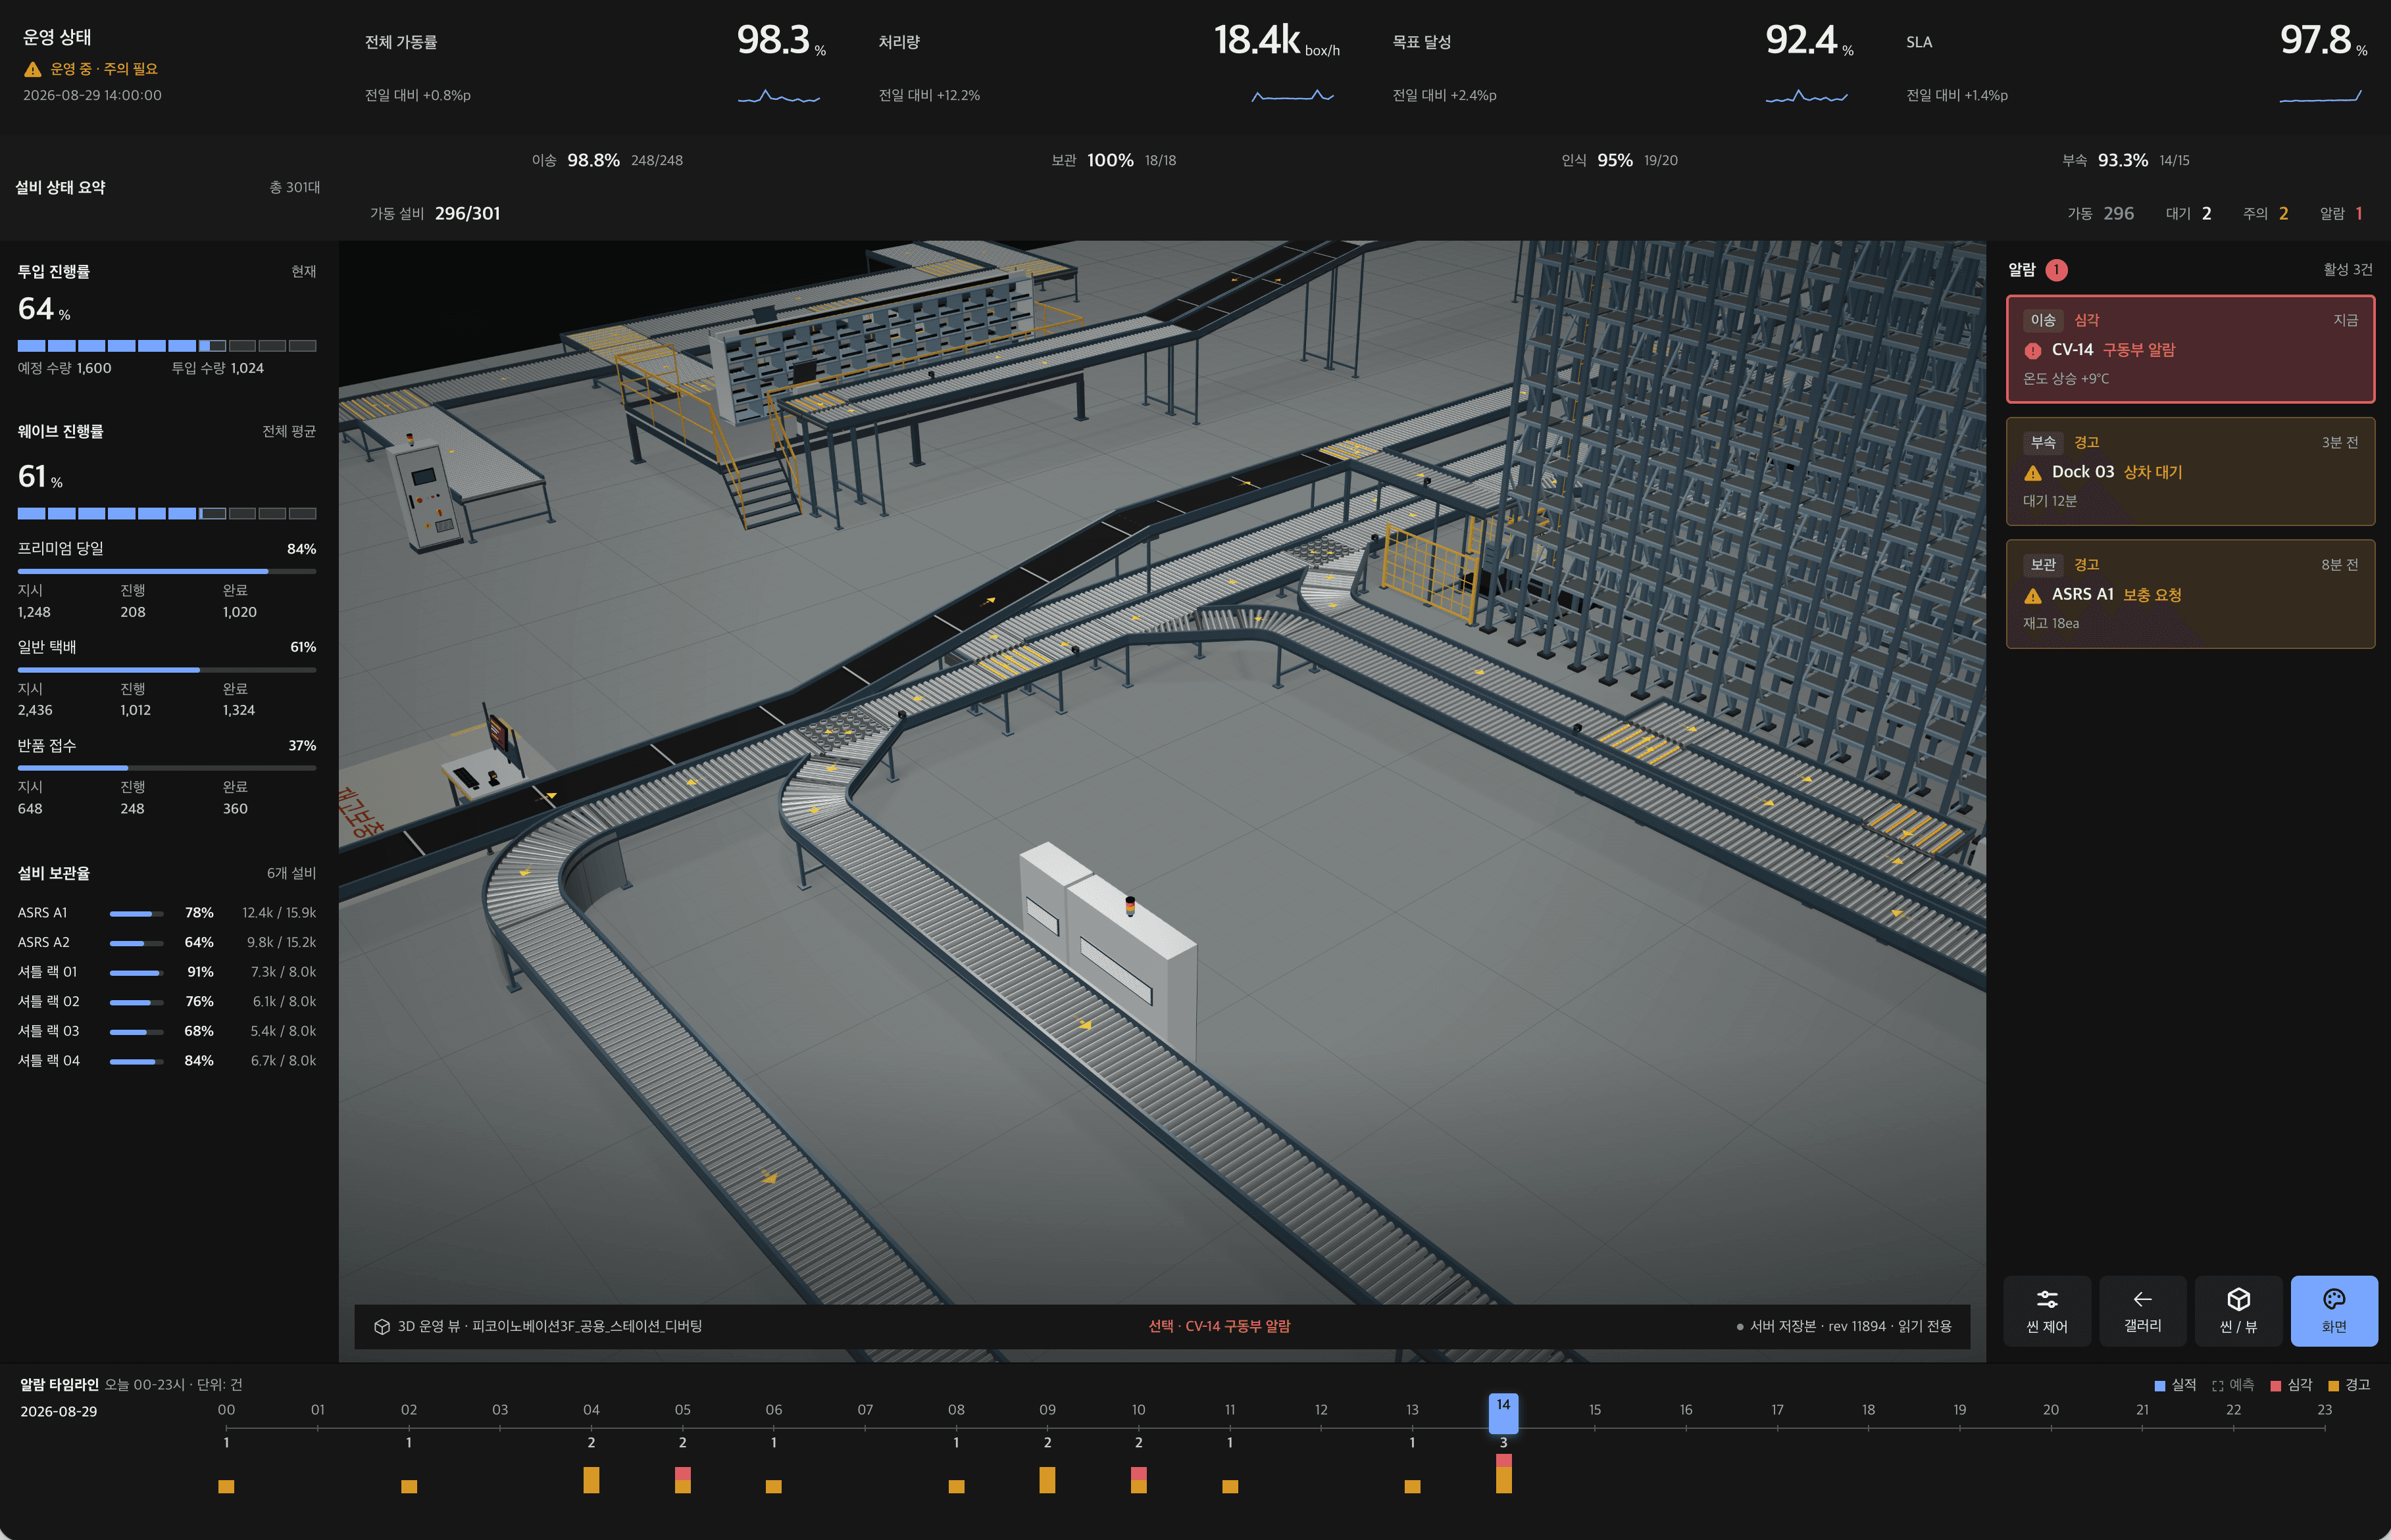Screen dimensions: 2391x1540
Task: Click the 반품 접수 progress bar
Action: tap(167, 769)
